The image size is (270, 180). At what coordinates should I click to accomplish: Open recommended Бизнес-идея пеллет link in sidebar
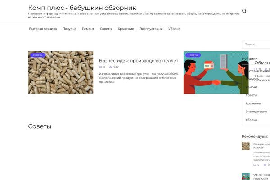coord(262,146)
